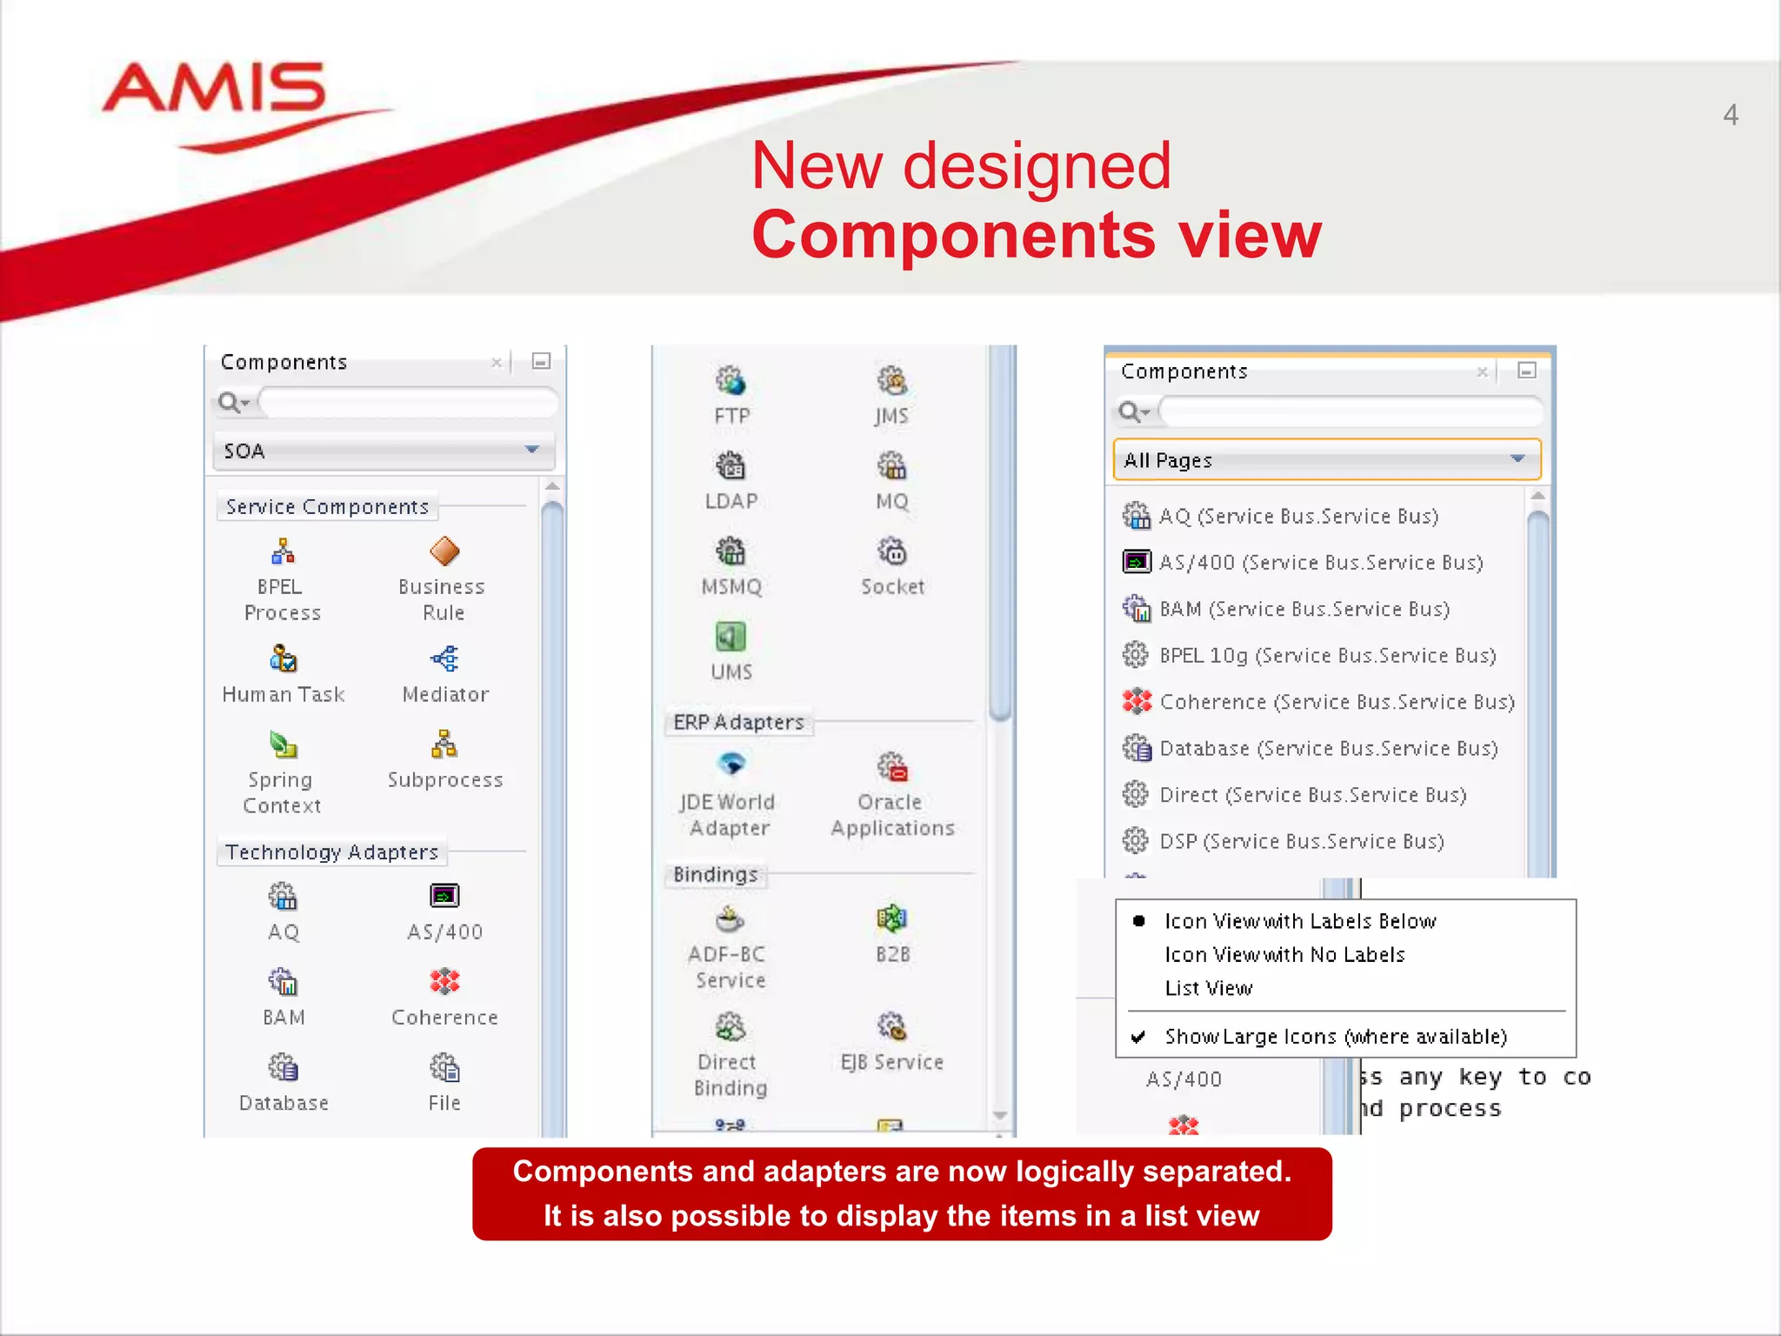Collapse the Bindings section header

tap(716, 874)
